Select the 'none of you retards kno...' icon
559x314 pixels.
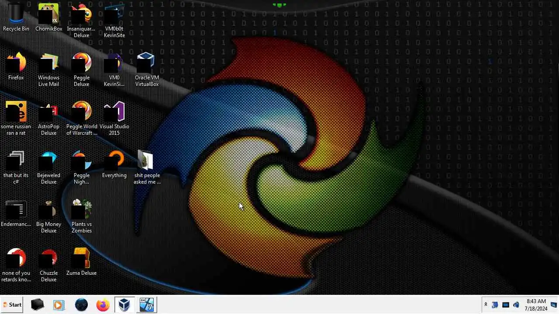[16, 265]
